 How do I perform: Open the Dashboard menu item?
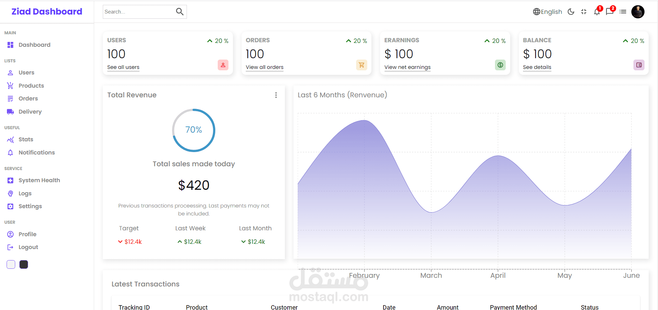(x=35, y=45)
